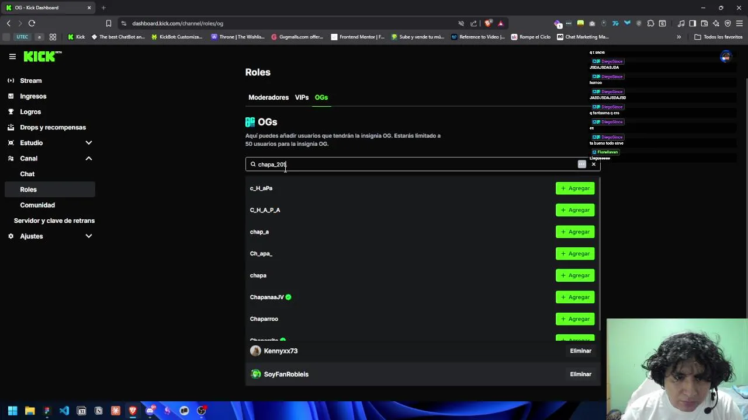The height and width of the screenshot is (420, 748).
Task: Expand the Estudio section chevron
Action: [x=89, y=143]
